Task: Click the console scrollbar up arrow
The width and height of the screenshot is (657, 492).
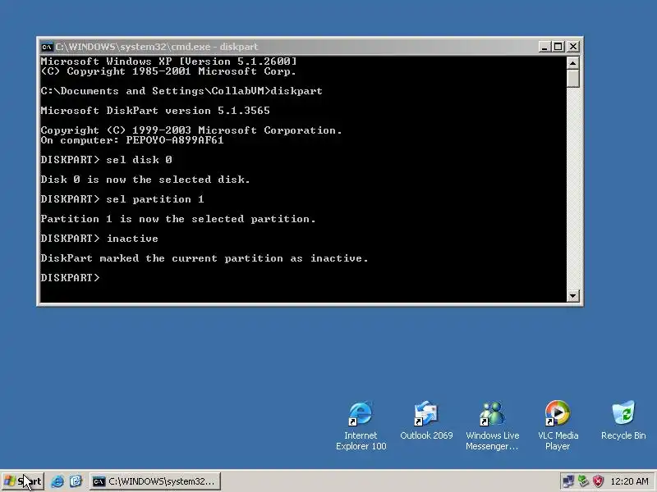Action: click(x=572, y=63)
